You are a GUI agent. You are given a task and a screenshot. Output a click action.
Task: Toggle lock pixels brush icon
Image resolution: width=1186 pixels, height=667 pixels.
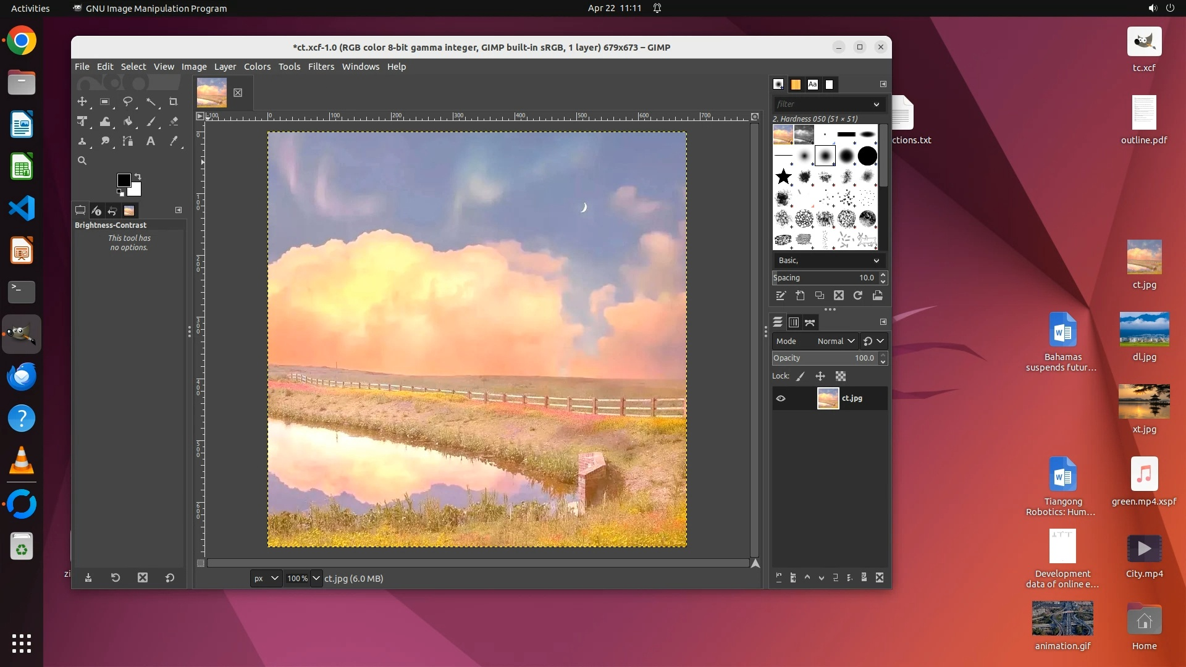801,376
